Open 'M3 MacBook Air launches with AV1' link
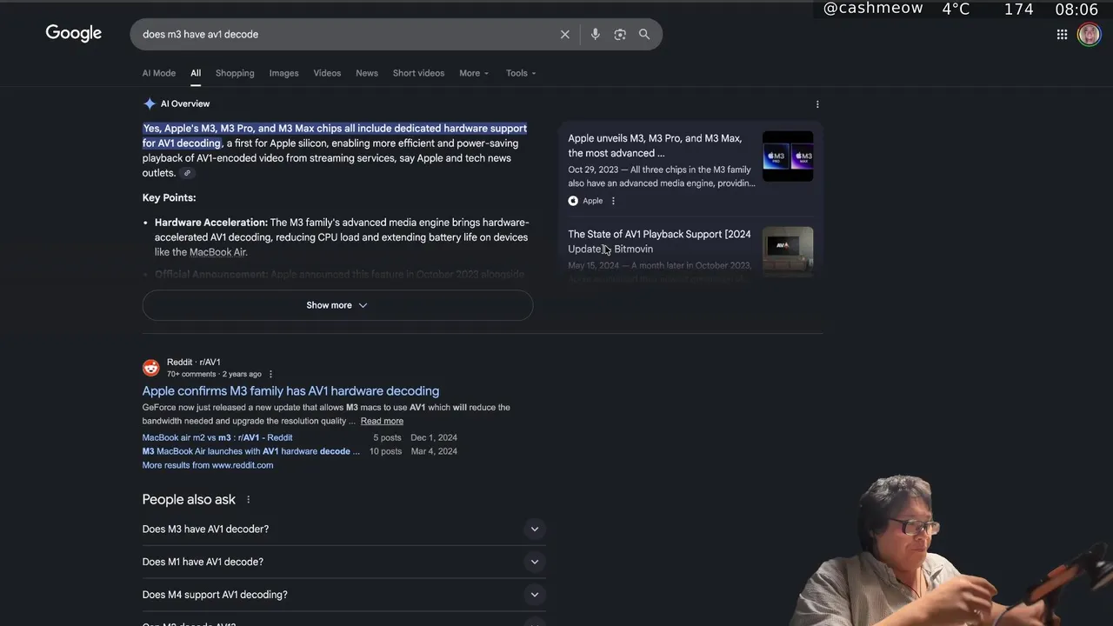The height and width of the screenshot is (626, 1113). point(250,451)
